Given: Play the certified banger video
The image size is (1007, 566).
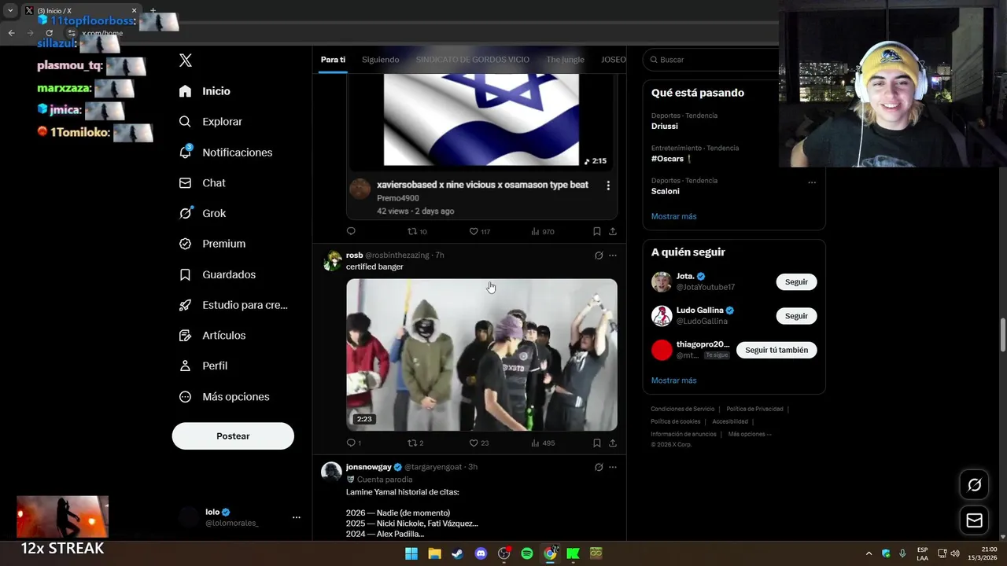Looking at the screenshot, I should pos(481,355).
